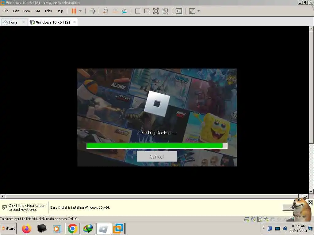Click the printer device status icon
Image resolution: width=314 pixels, height=235 pixels.
click(273, 219)
